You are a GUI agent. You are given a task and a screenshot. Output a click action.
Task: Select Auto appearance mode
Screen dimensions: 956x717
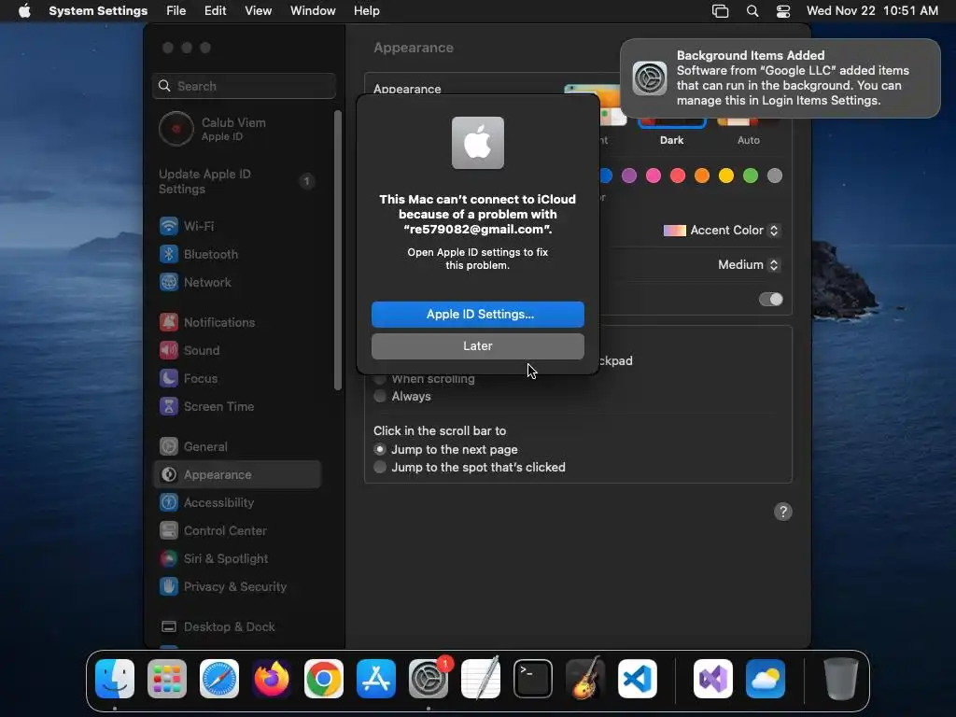tap(749, 131)
